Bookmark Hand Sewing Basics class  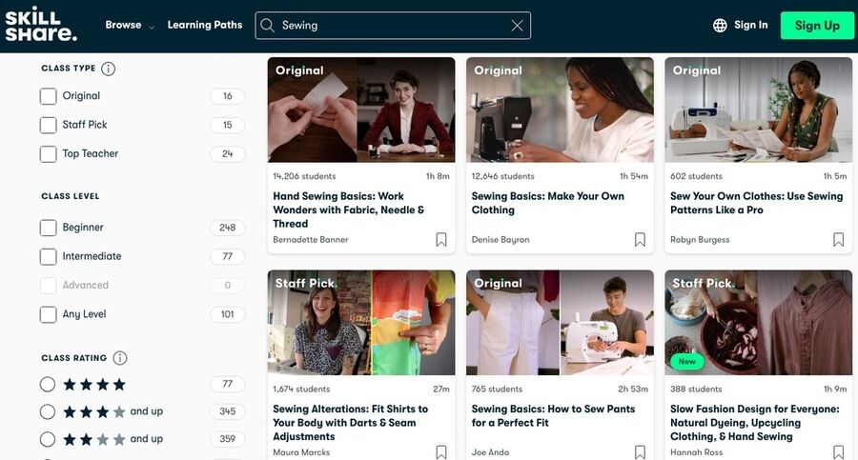pyautogui.click(x=441, y=240)
